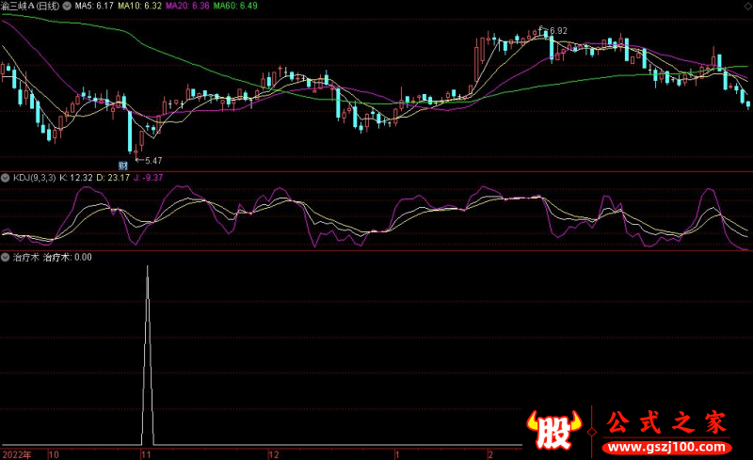Click the red bull 股 logo icon
Image resolution: width=753 pixels, height=460 pixels.
[557, 429]
